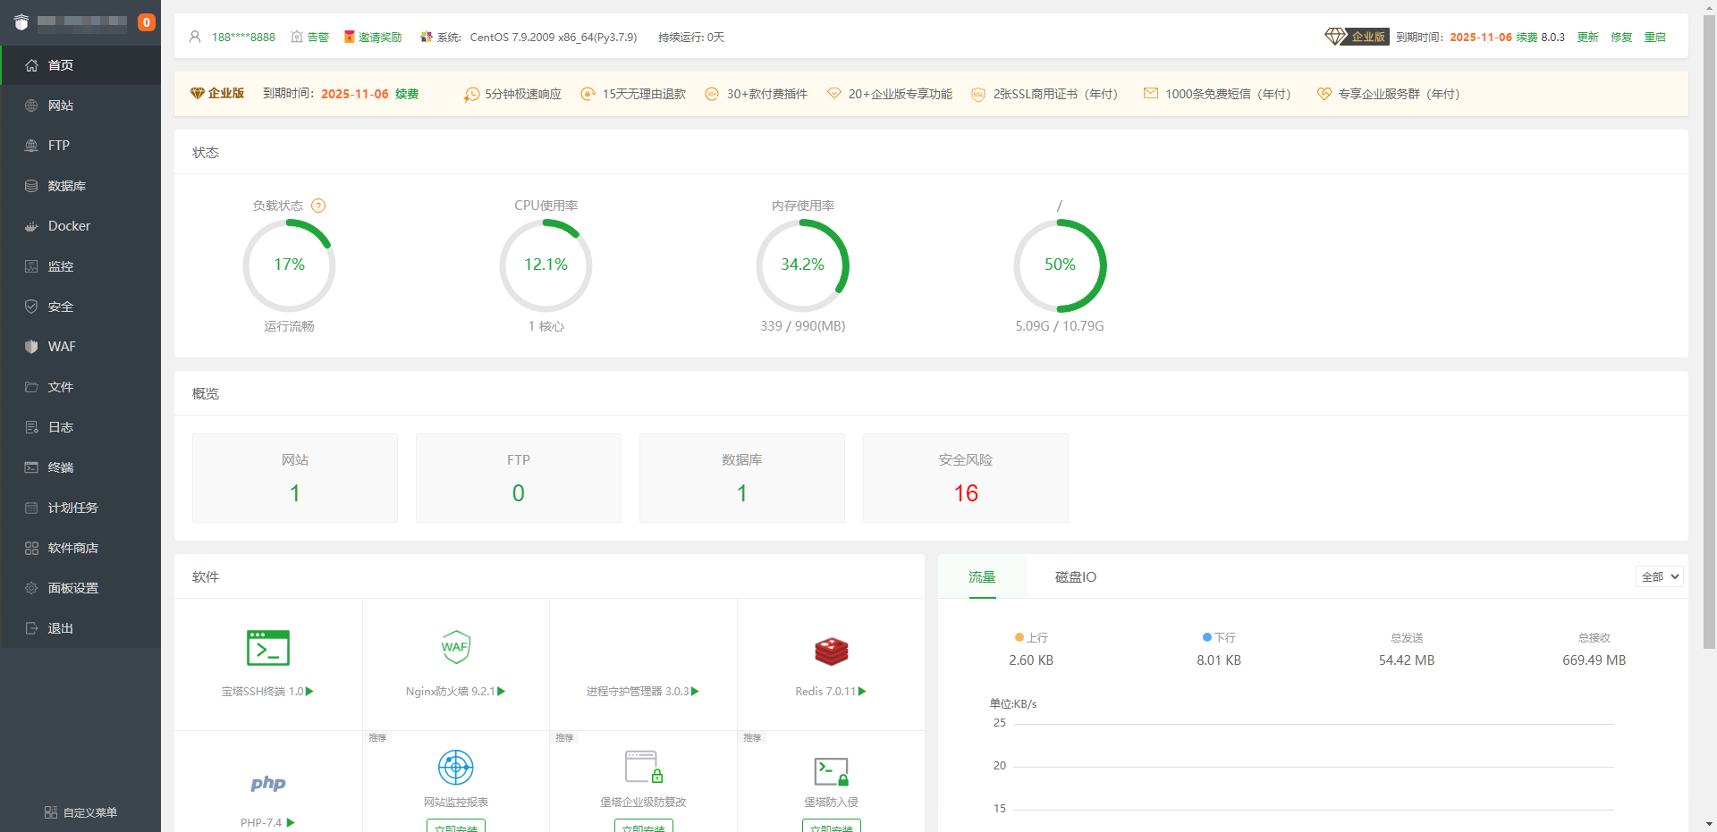Open the FTP overview card showing 0
Image resolution: width=1717 pixels, height=832 pixels.
tap(519, 478)
